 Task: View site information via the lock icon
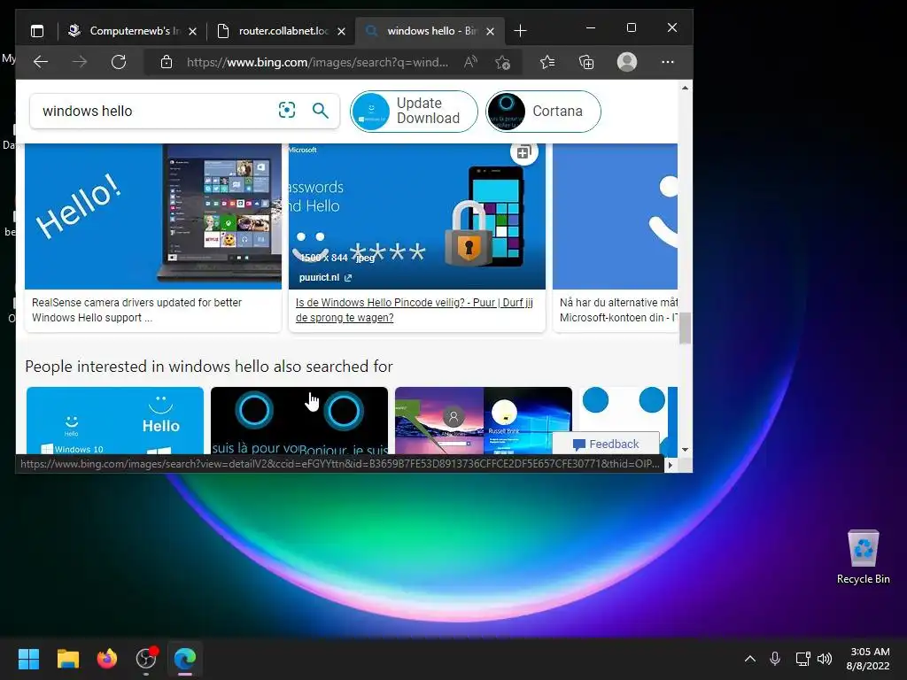[166, 62]
